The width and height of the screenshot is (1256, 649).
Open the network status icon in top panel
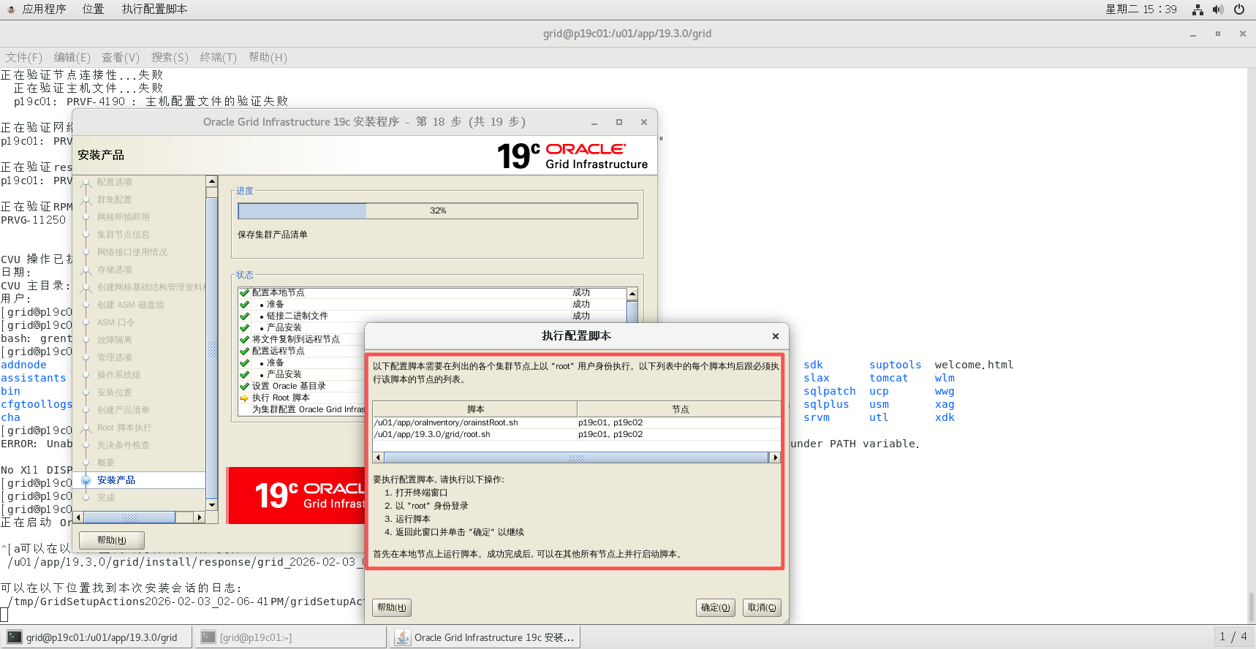click(1198, 10)
